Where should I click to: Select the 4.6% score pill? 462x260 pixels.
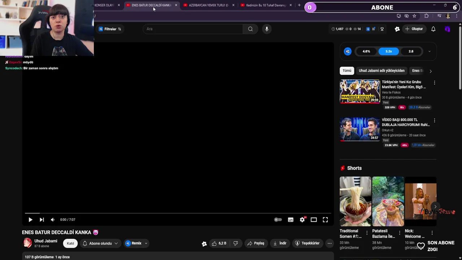tap(366, 51)
